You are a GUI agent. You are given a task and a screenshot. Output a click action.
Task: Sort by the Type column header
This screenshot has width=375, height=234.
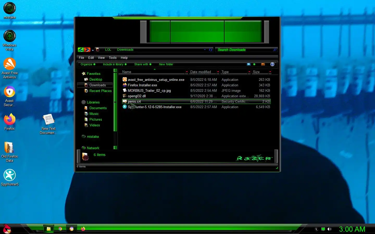[234, 72]
